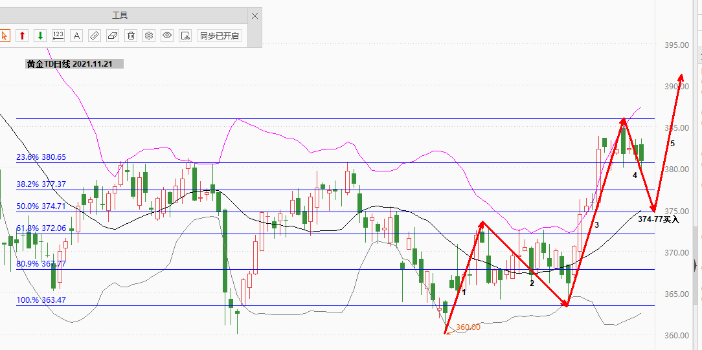This screenshot has width=702, height=350.
Task: Click the 23.6% 380.65 Fibonacci label
Action: coord(41,157)
